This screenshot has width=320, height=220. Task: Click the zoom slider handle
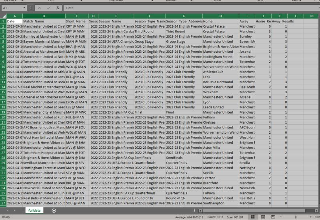pyautogui.click(x=296, y=217)
